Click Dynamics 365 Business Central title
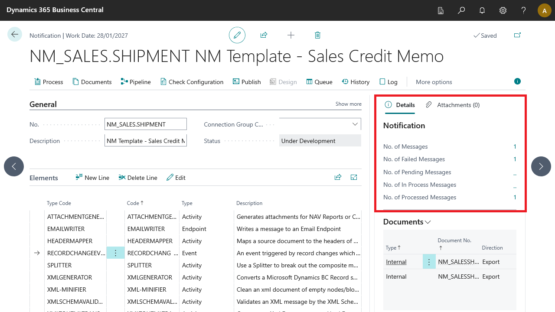 click(55, 10)
